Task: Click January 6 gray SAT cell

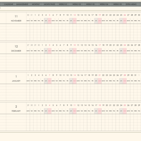Action: point(46,81)
